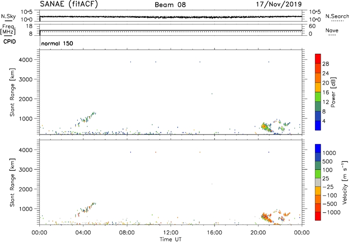
Task: Click the 20:00 time tick label
Action: pos(258,233)
